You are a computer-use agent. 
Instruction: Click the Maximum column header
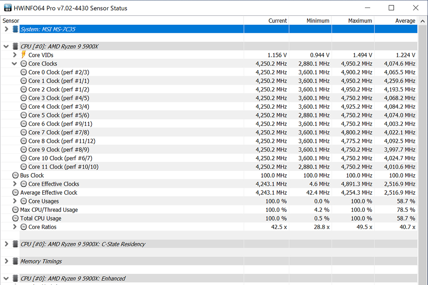pos(360,20)
